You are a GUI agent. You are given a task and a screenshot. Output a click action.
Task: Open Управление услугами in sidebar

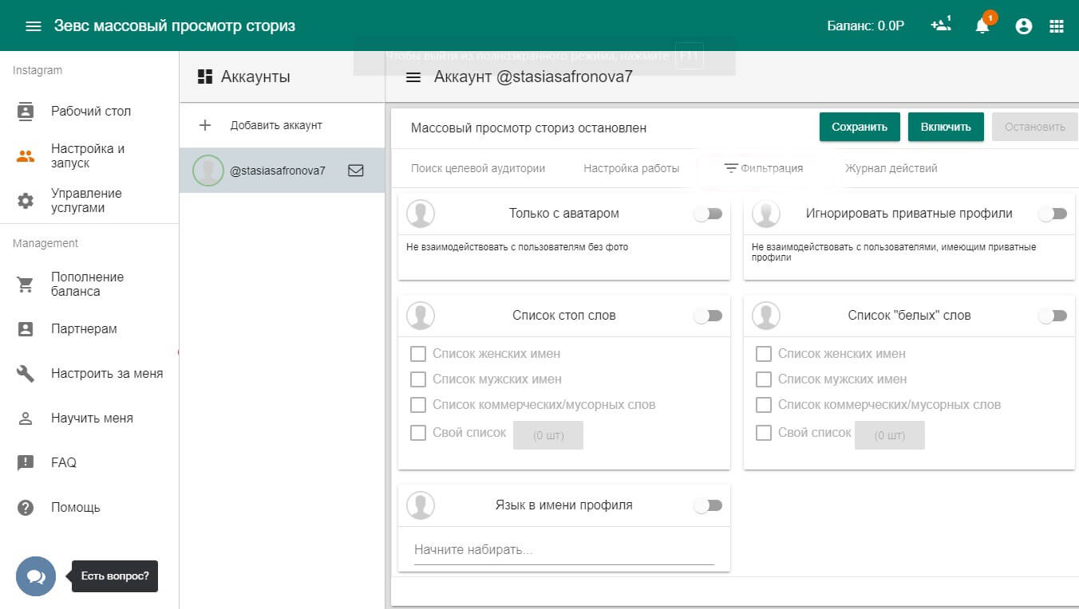89,201
